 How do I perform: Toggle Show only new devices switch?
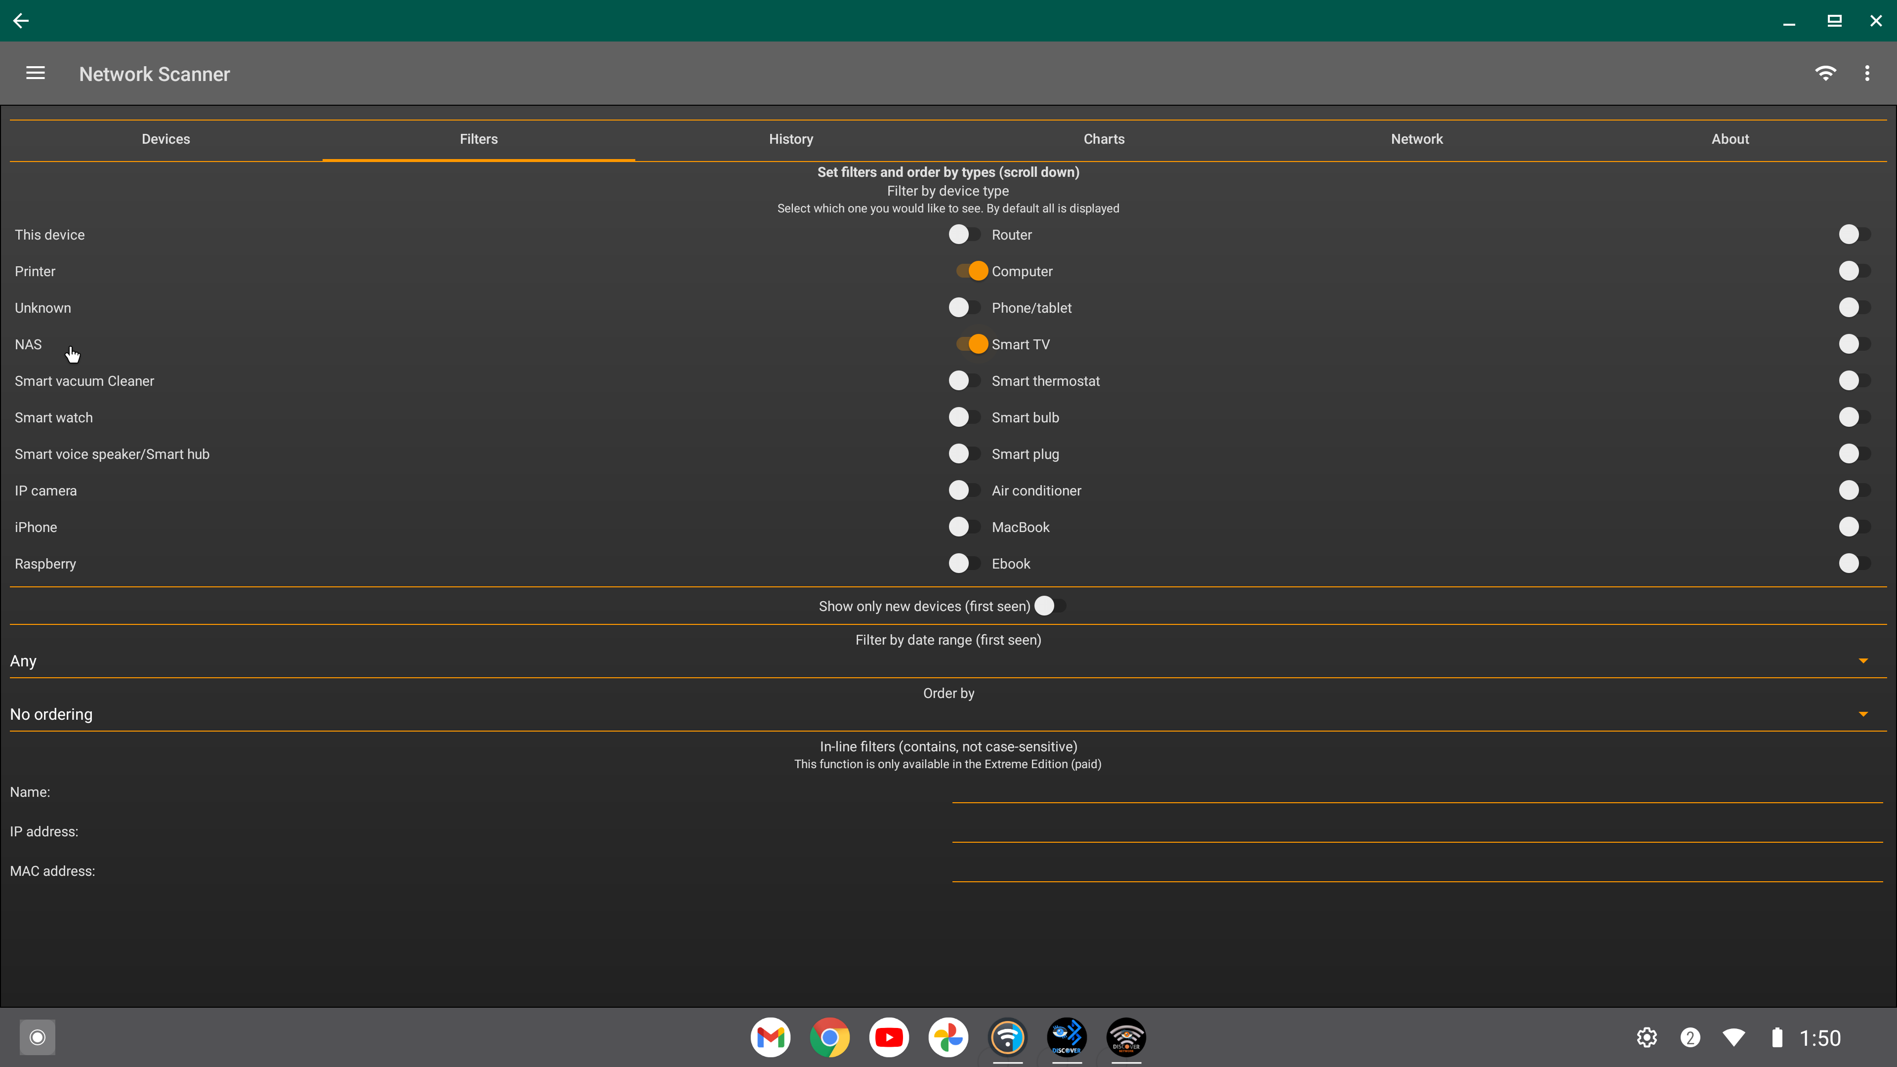pos(1049,606)
